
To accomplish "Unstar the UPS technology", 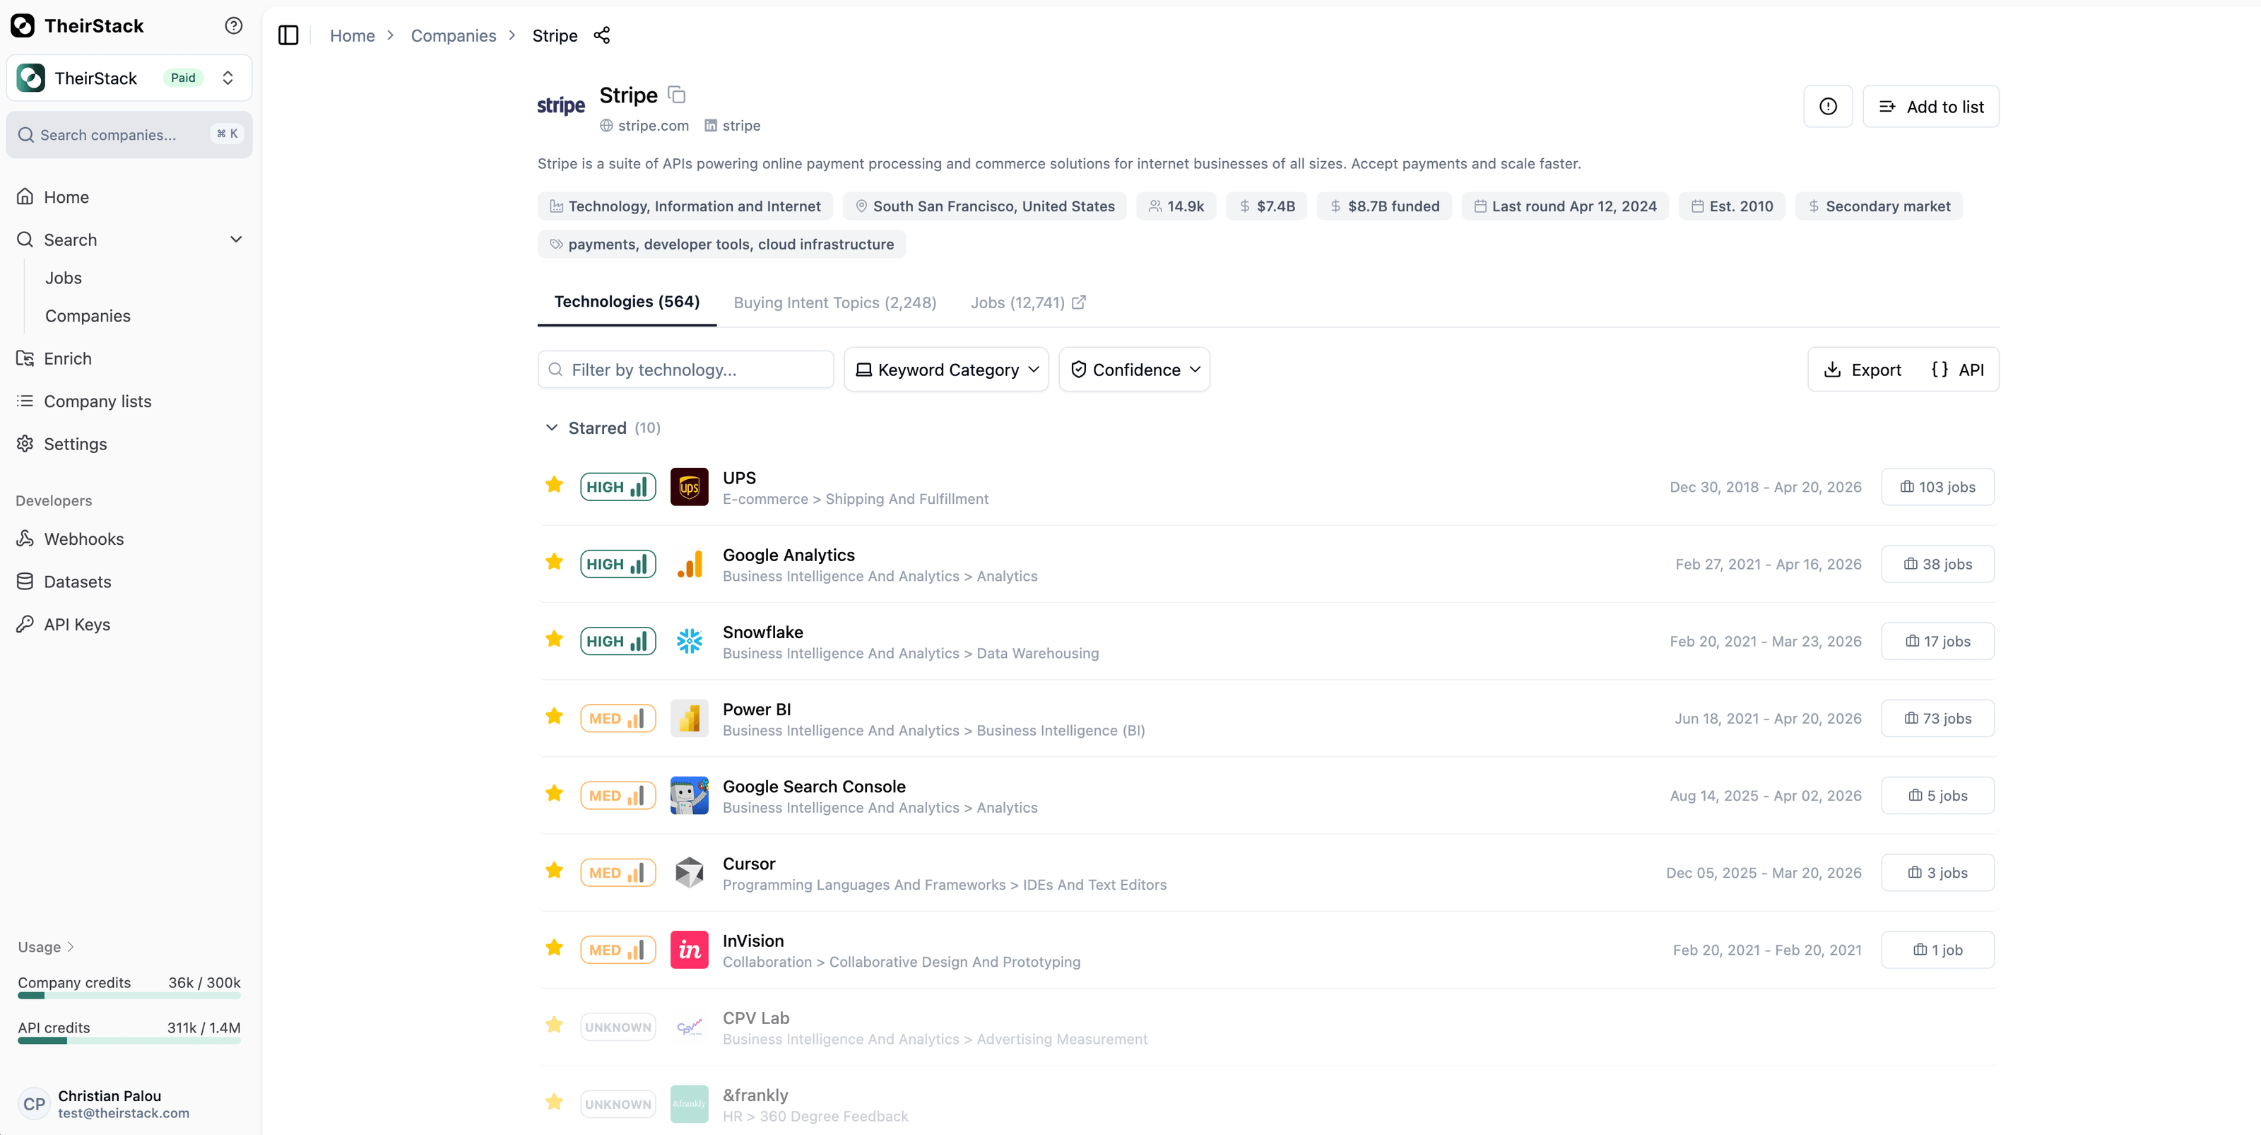I will 554,485.
